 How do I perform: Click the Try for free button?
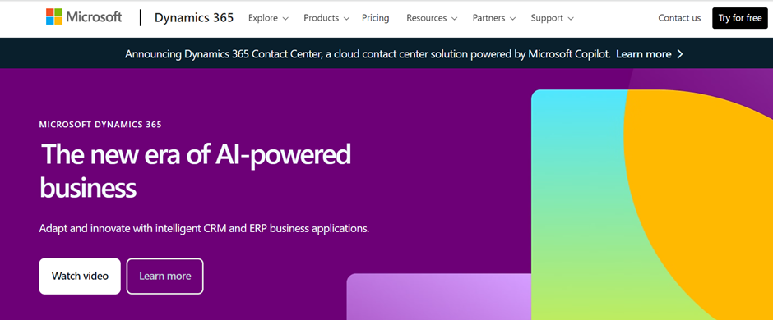[740, 18]
